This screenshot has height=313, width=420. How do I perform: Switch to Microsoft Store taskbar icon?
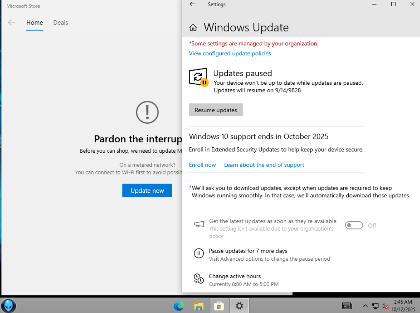219,306
